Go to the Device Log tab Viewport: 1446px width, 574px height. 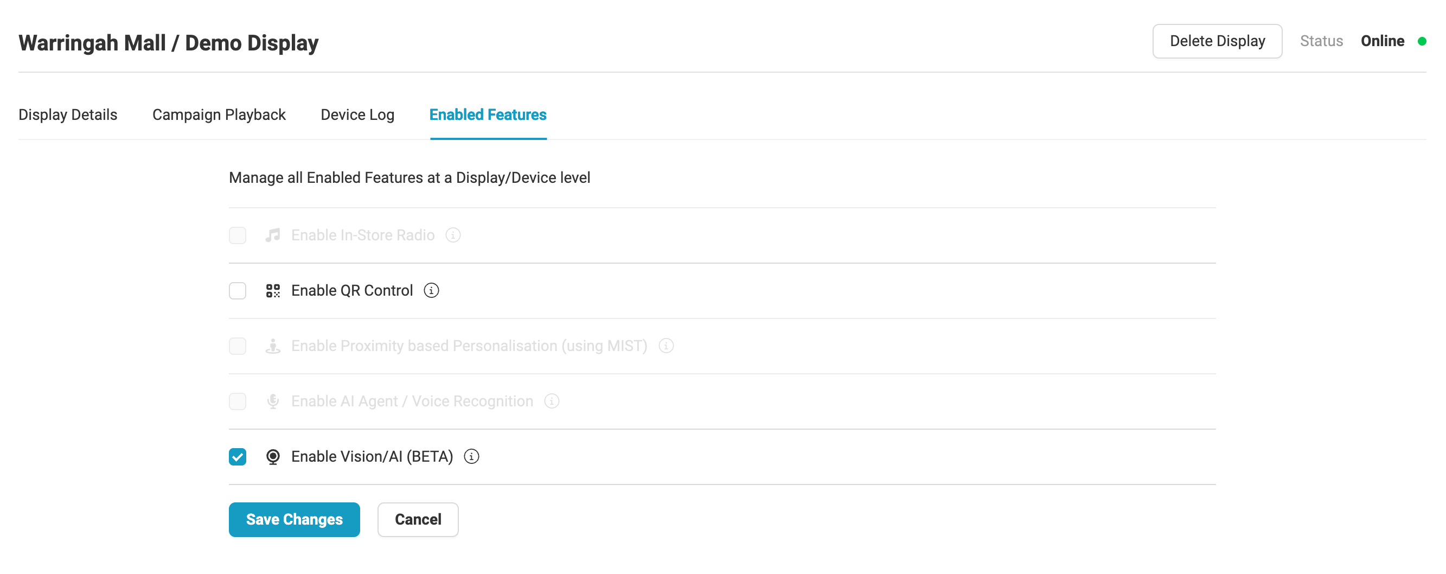tap(357, 114)
